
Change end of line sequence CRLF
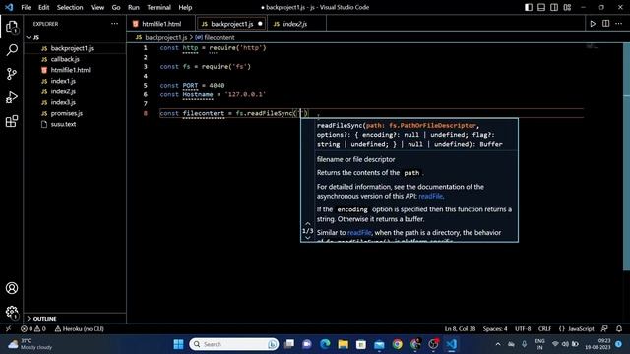(544, 329)
